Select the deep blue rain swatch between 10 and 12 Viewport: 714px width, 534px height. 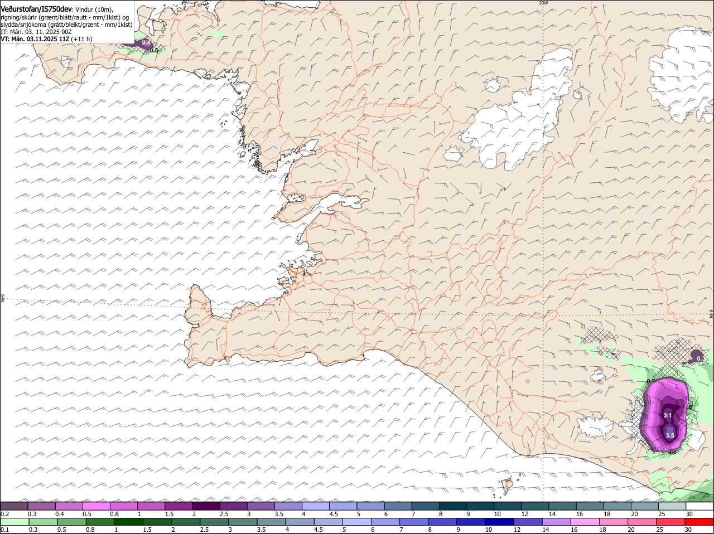(x=500, y=522)
